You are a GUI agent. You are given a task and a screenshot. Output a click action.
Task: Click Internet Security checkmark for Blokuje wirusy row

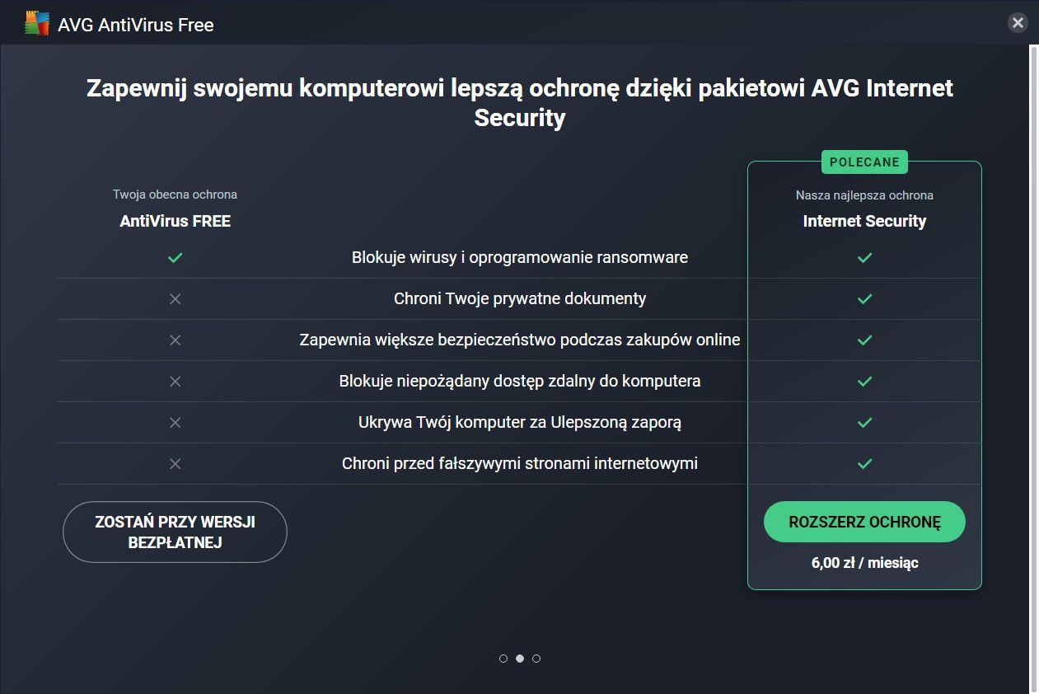click(864, 258)
